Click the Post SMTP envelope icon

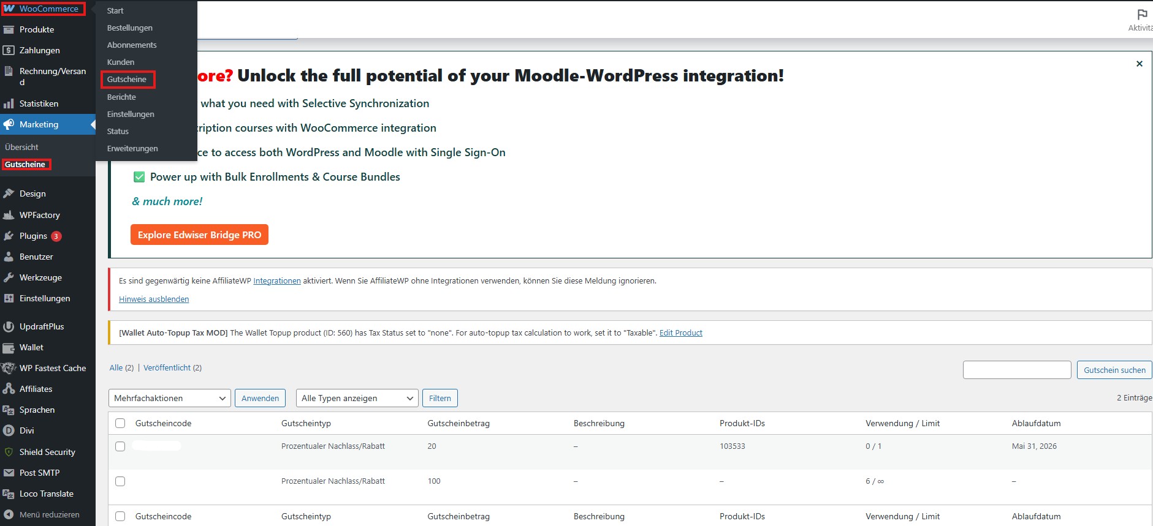pos(9,473)
